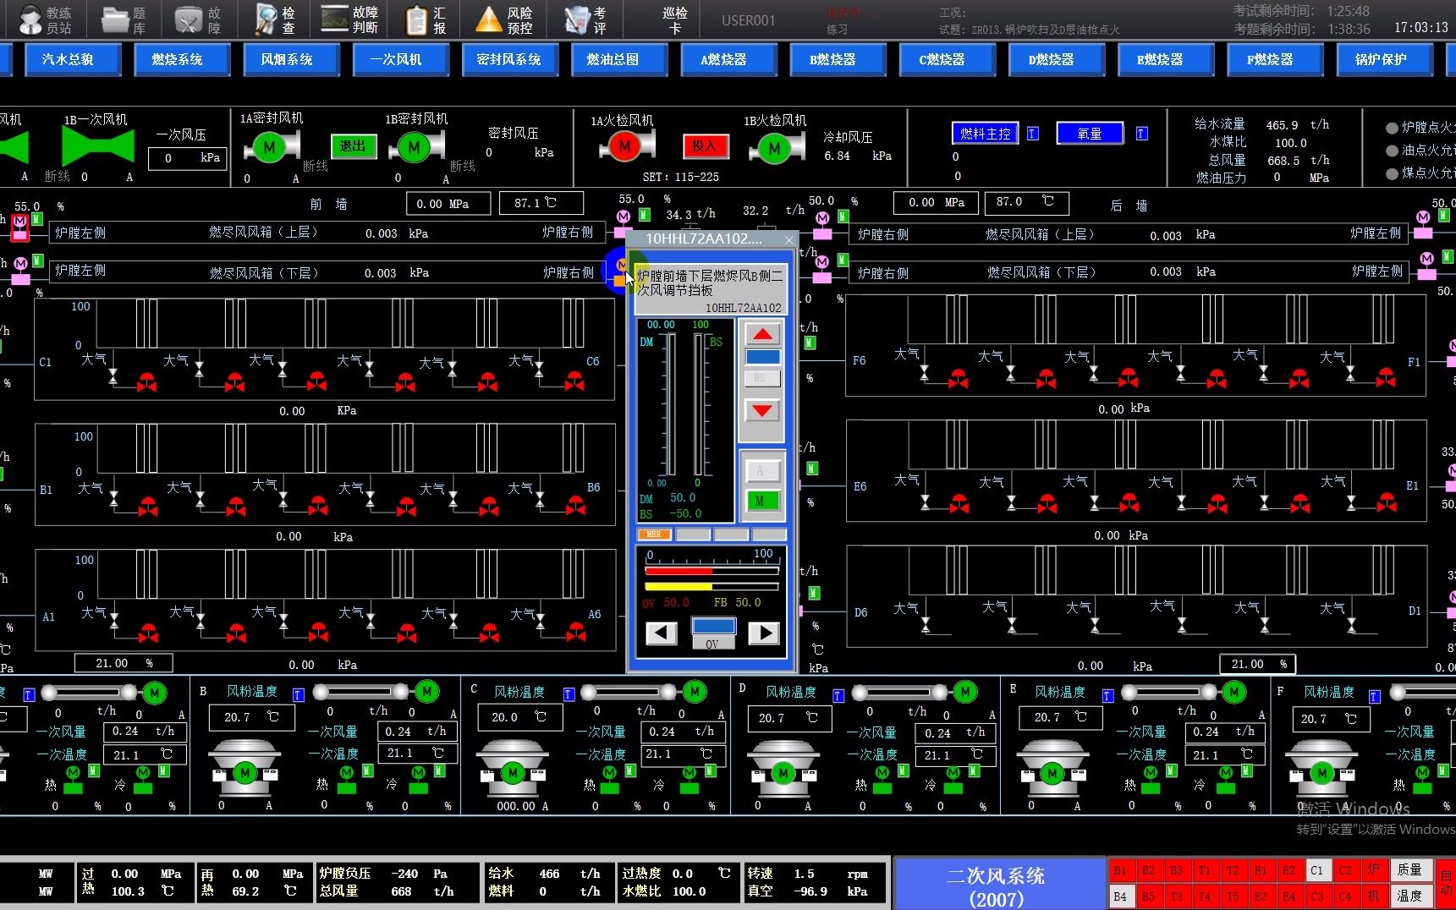The height and width of the screenshot is (910, 1456).
Task: Switch to 密封风系统 screen
Action: 508,60
